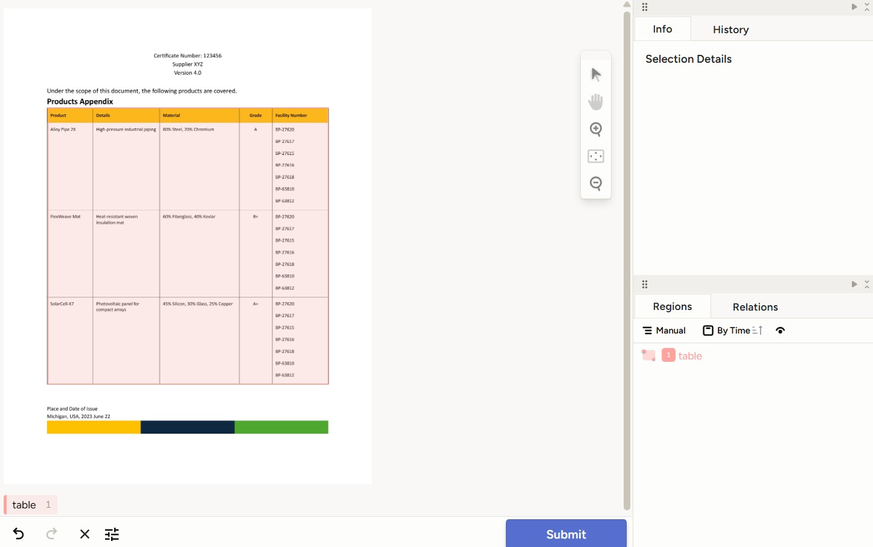Open the Manual grouping dropdown

pyautogui.click(x=664, y=330)
